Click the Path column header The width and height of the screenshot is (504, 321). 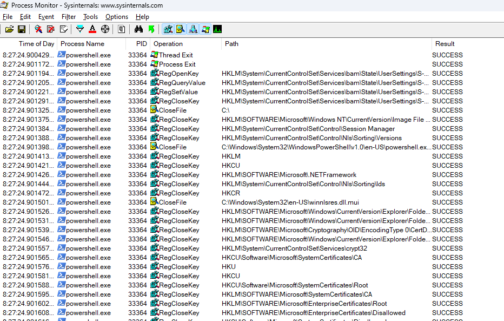click(326, 44)
